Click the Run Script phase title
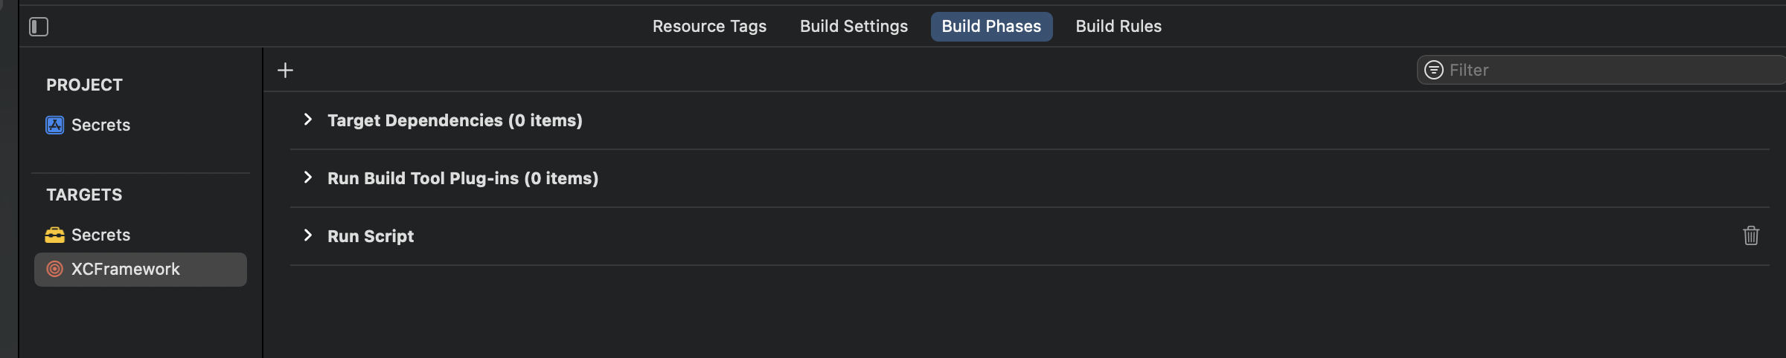The height and width of the screenshot is (358, 1786). coord(371,236)
